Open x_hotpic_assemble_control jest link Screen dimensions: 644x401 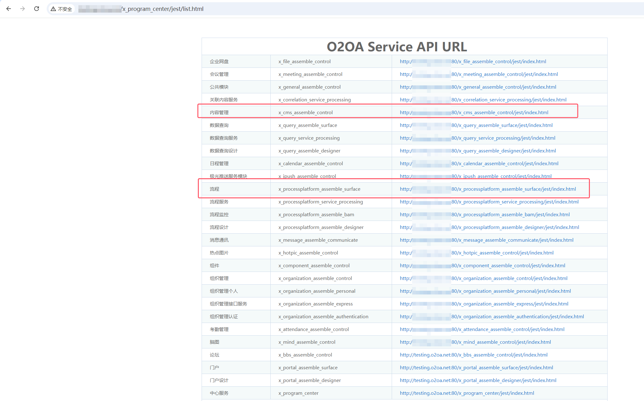pos(502,253)
